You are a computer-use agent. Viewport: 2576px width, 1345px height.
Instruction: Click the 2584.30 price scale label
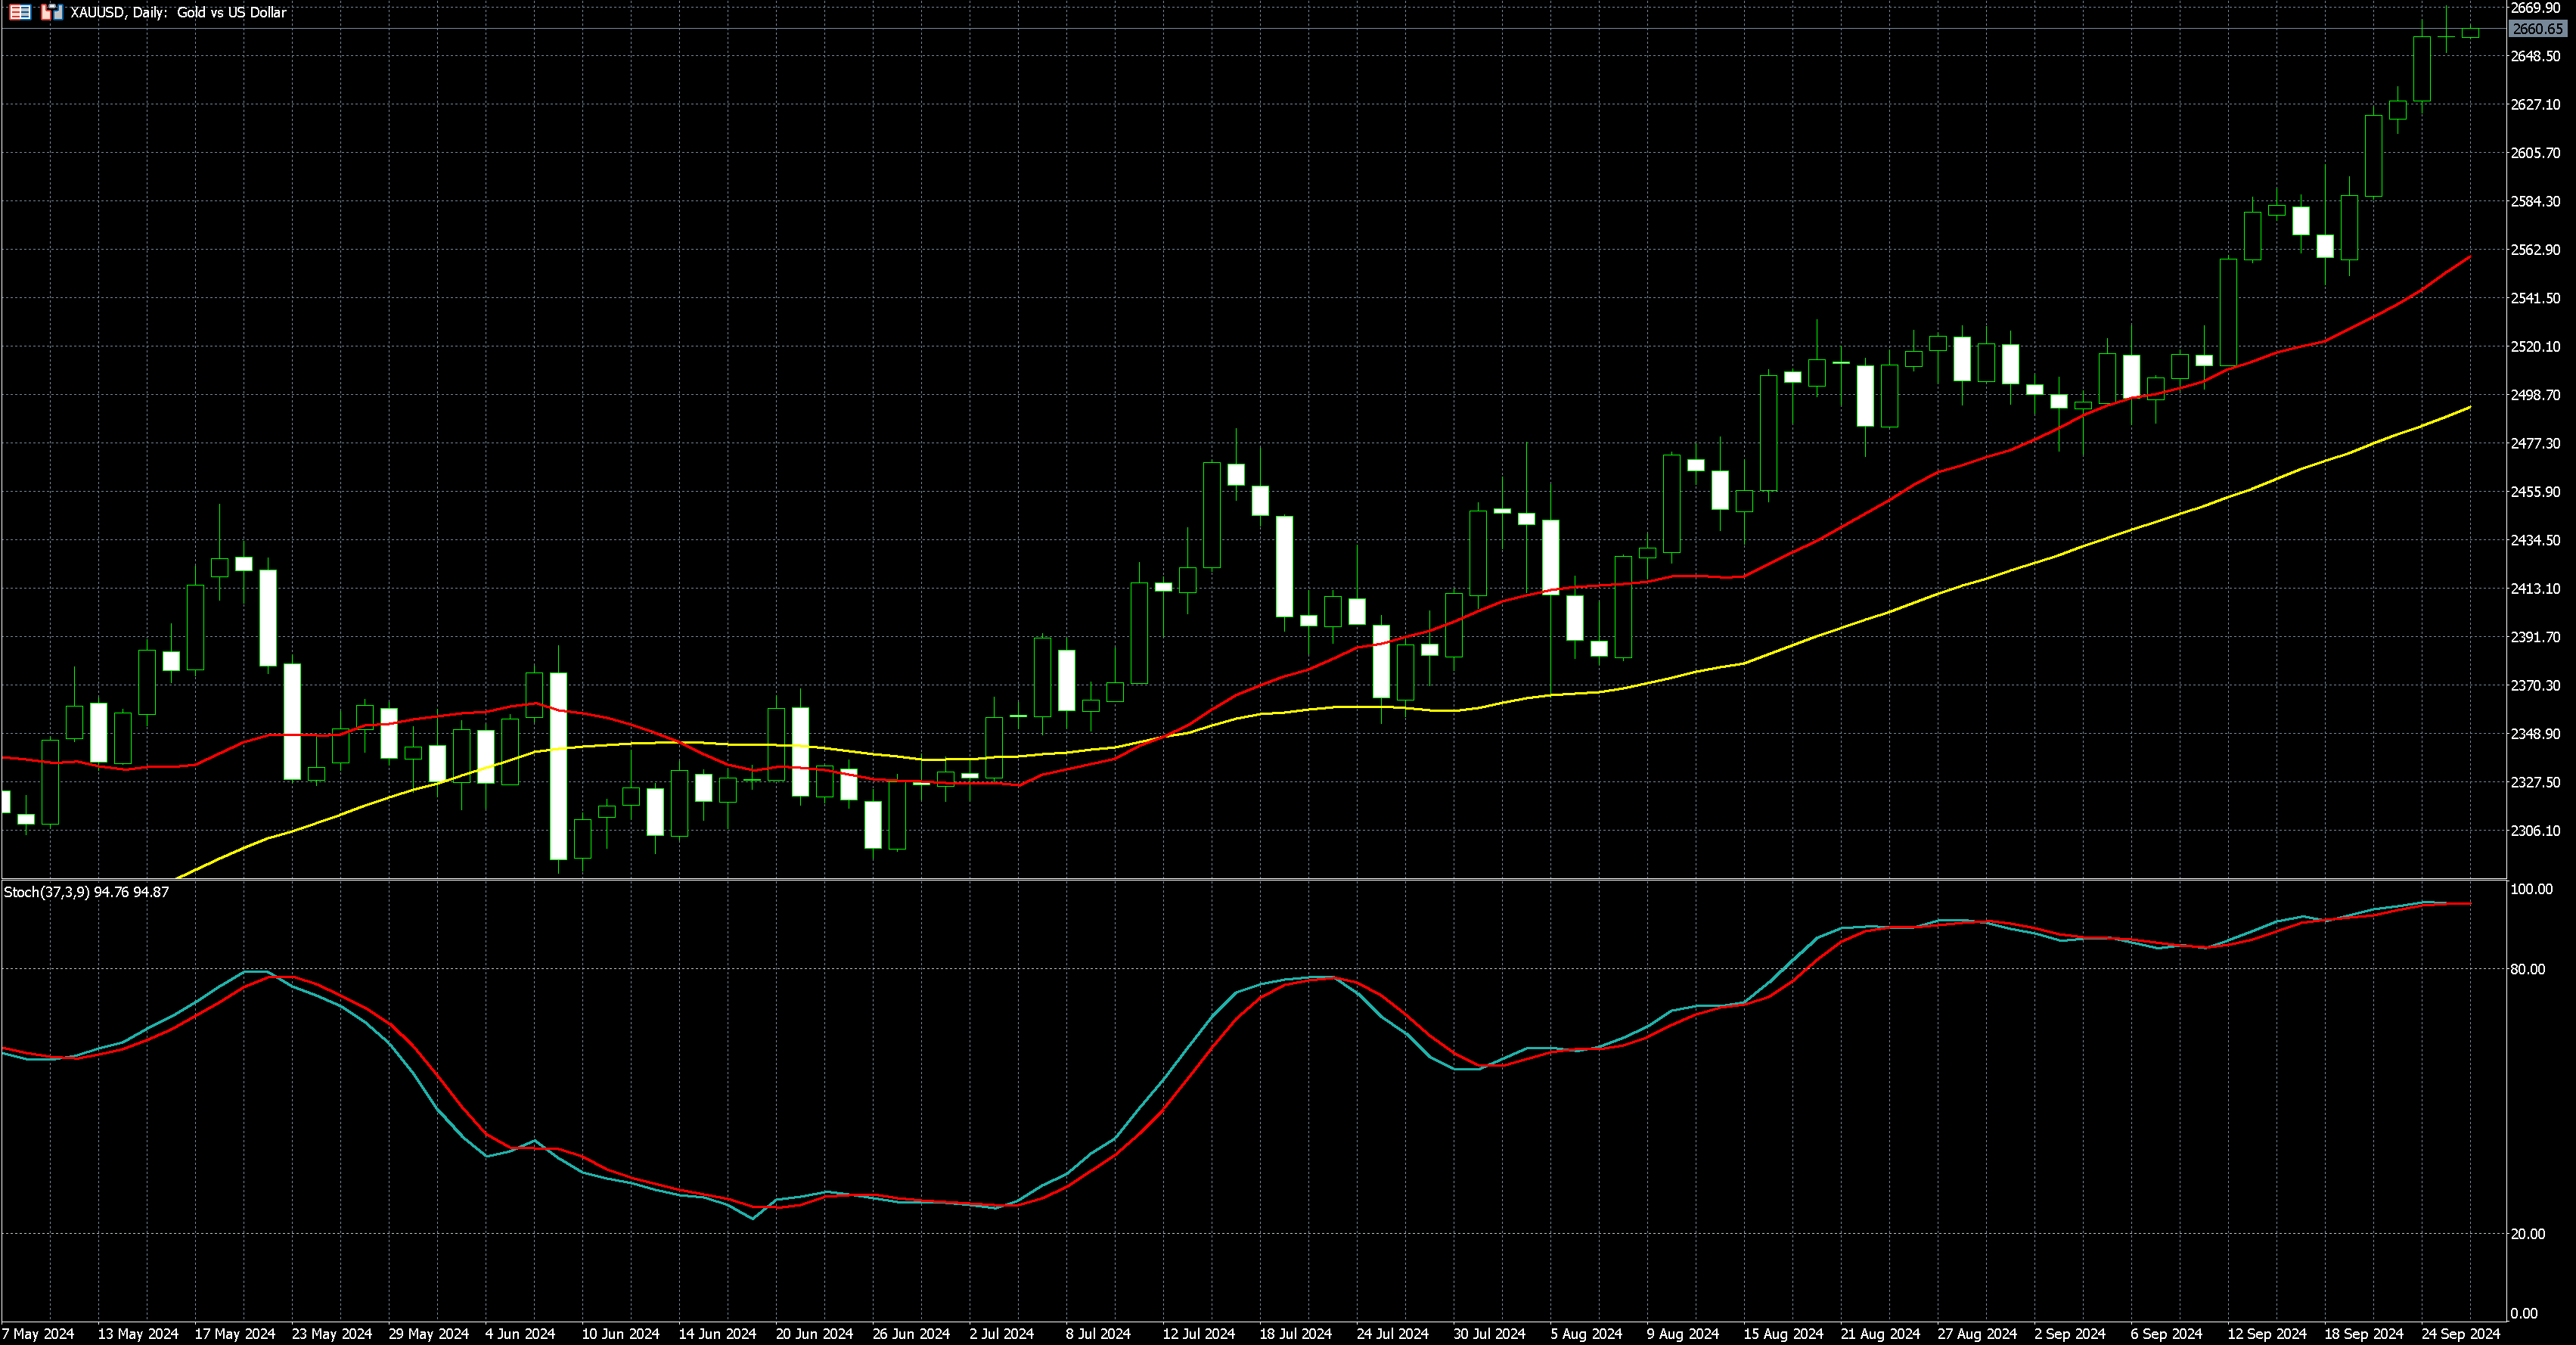click(x=2536, y=202)
